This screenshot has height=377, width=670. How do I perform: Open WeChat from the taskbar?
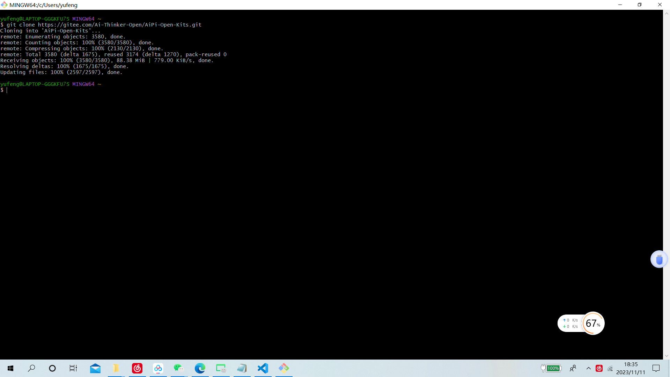pos(179,368)
